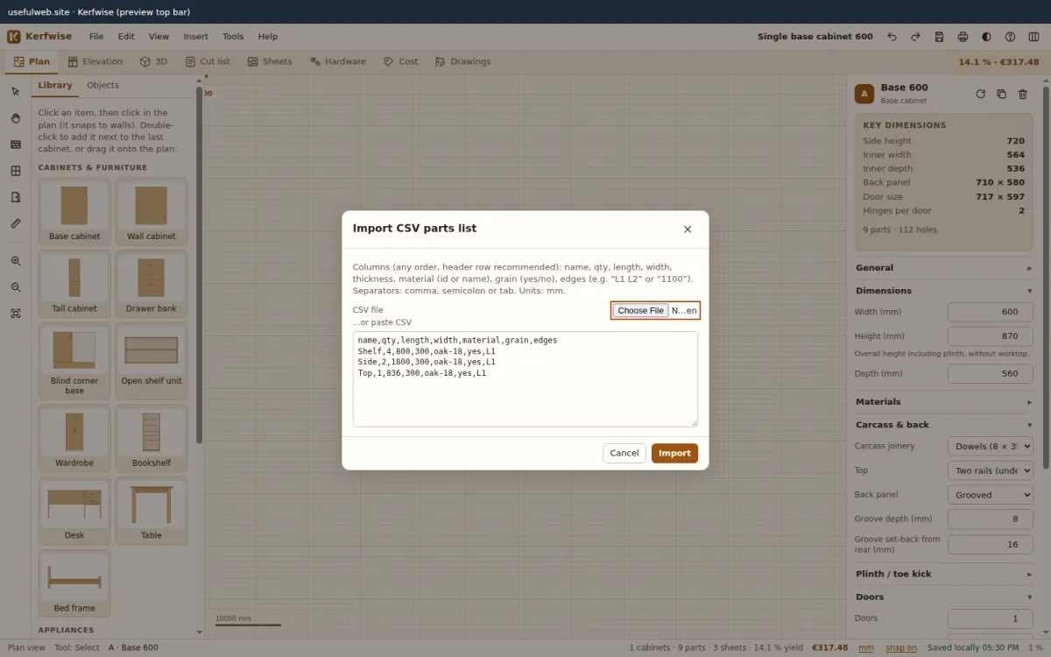
Task: Duplicate the Base 600 cabinet
Action: pos(1001,94)
